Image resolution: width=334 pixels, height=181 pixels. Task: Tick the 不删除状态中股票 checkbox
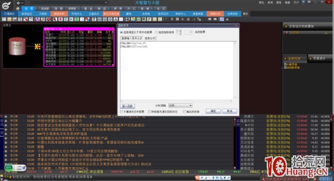point(121,112)
